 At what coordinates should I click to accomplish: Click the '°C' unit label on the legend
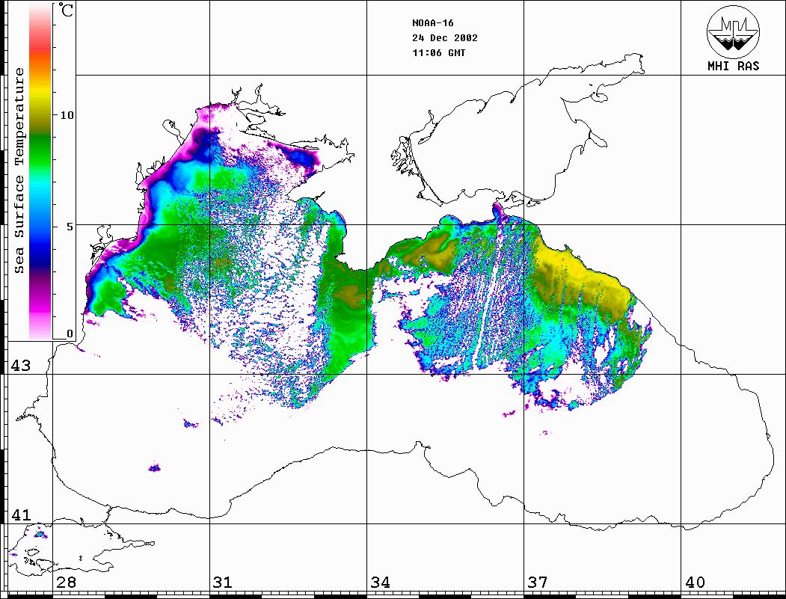point(65,10)
